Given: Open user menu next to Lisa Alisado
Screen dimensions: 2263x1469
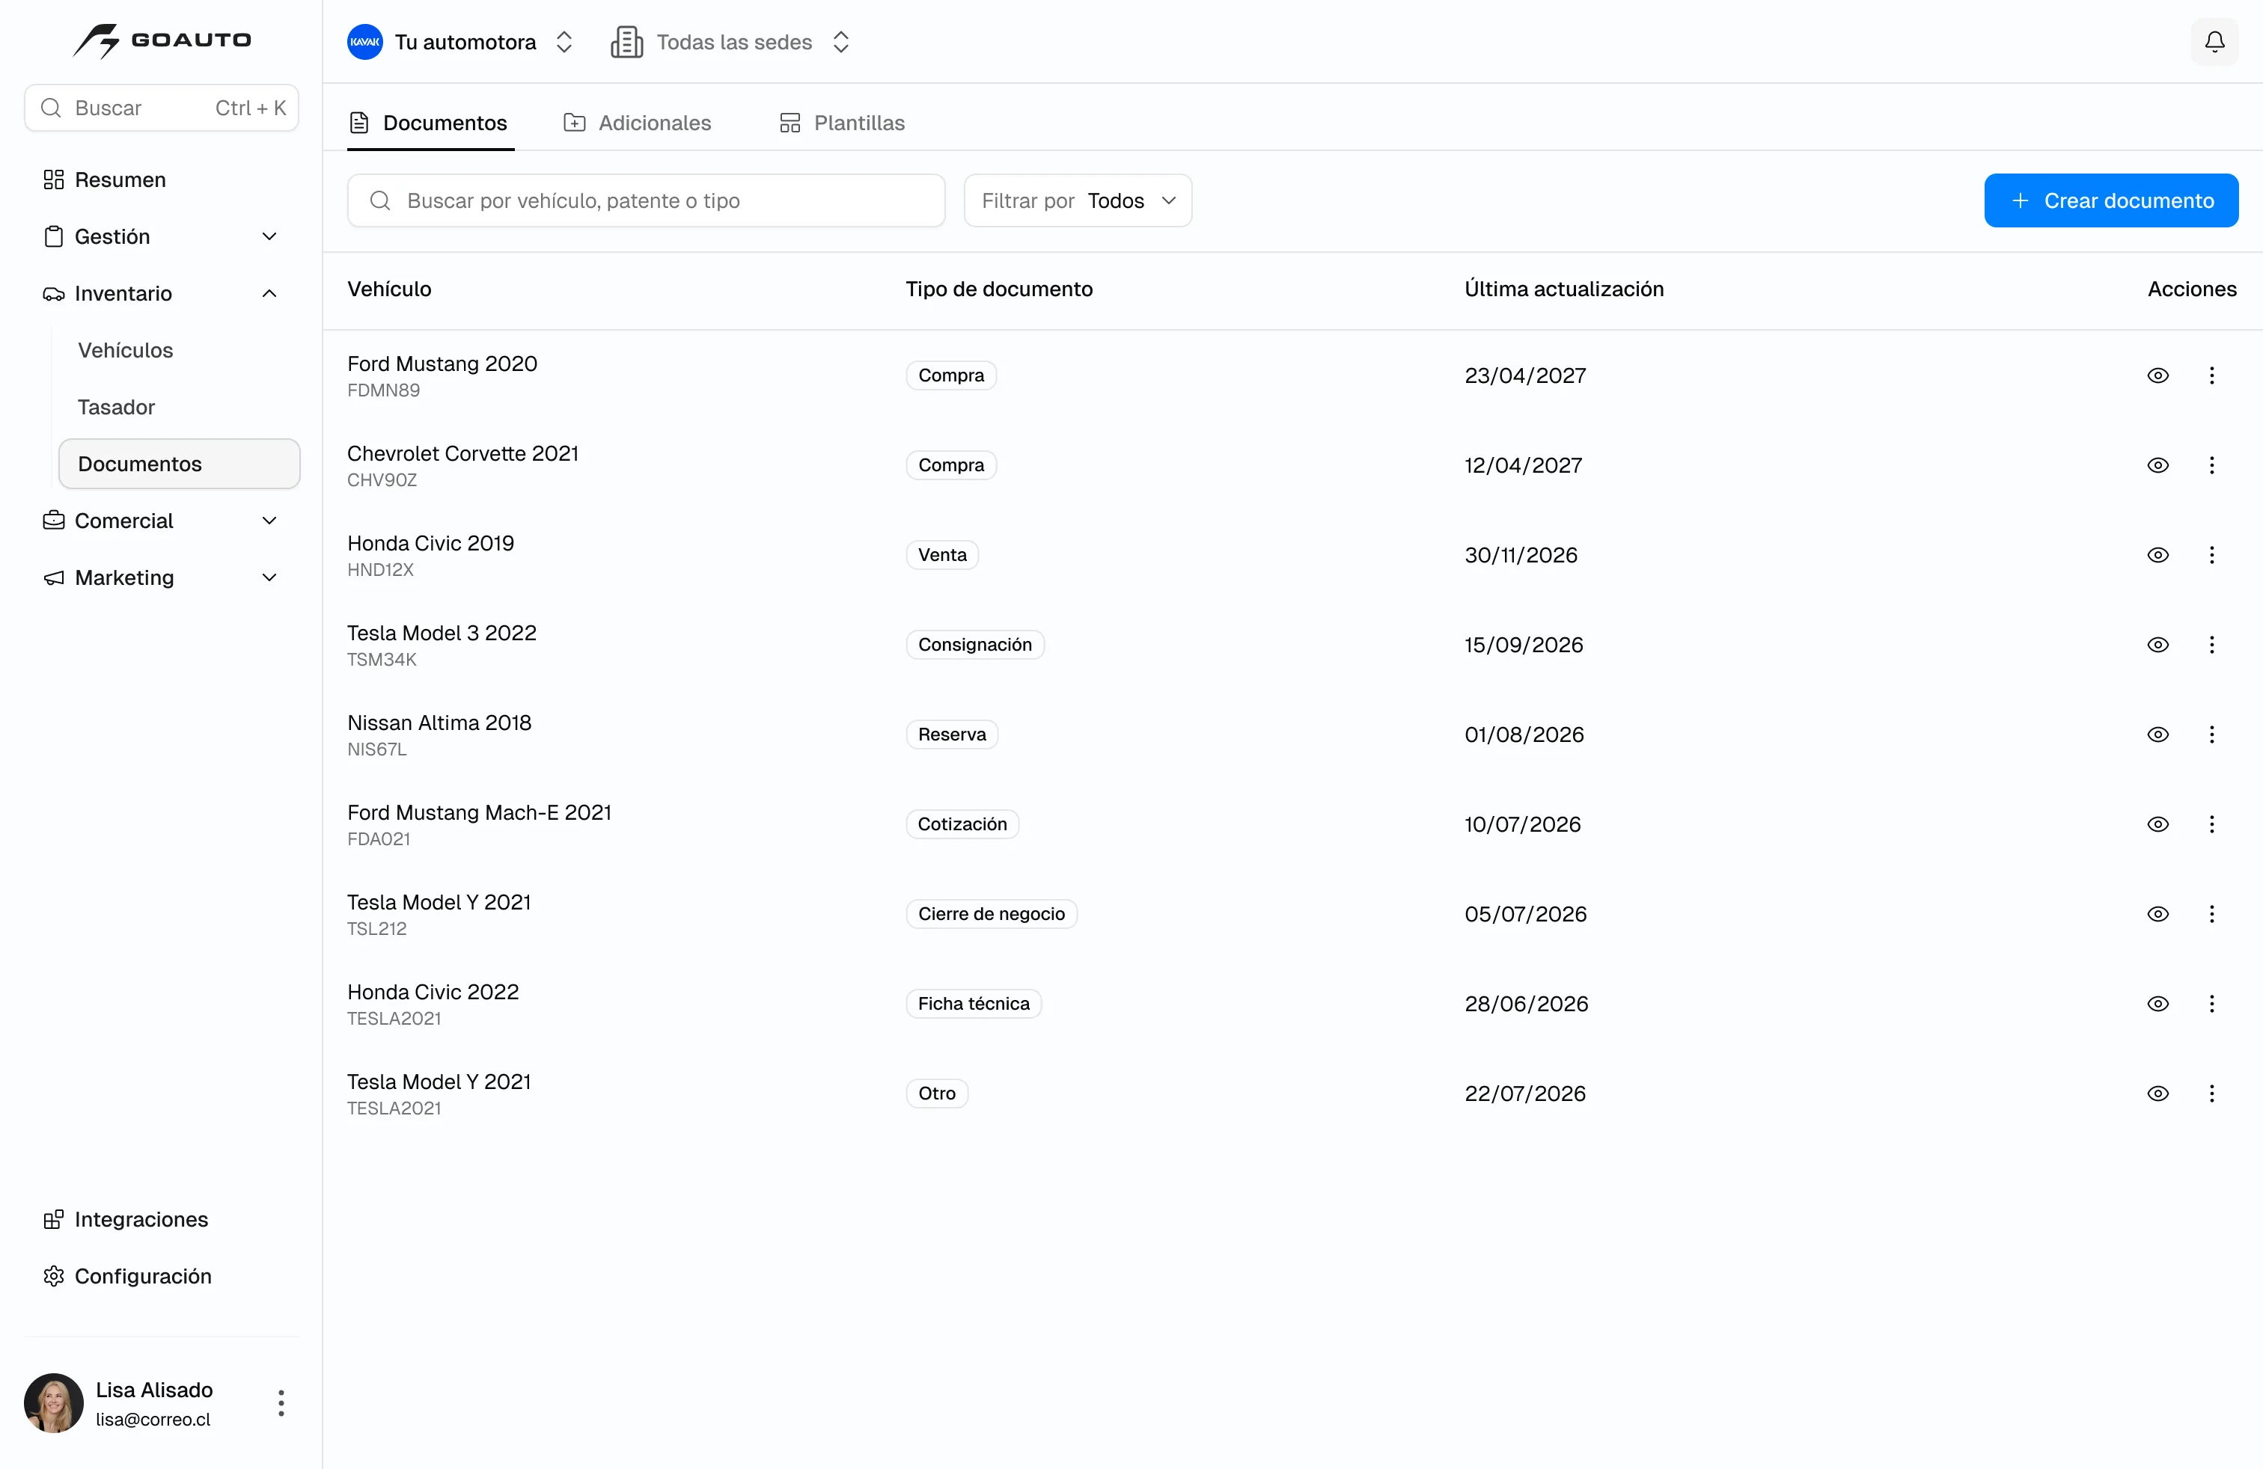Looking at the screenshot, I should [x=281, y=1403].
